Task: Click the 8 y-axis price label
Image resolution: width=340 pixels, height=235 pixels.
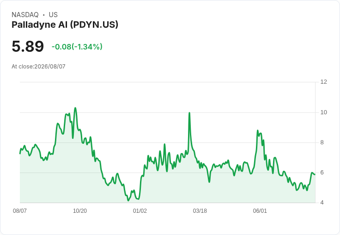Action: 322,142
